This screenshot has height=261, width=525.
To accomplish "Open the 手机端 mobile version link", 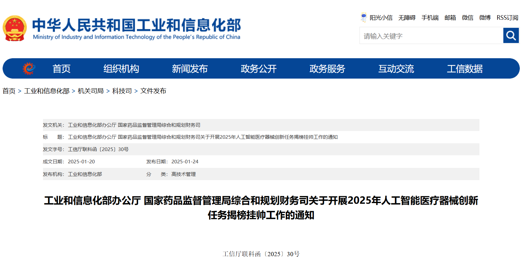I will [x=430, y=18].
